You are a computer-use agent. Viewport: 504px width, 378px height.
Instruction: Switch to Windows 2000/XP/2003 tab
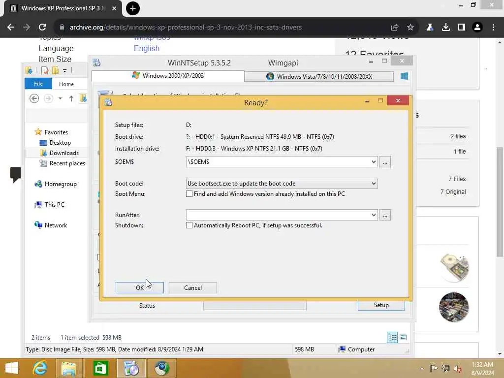pos(168,76)
